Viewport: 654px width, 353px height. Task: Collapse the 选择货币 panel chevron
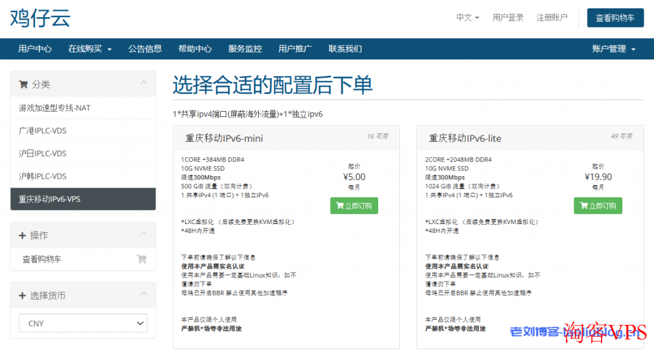(x=144, y=294)
